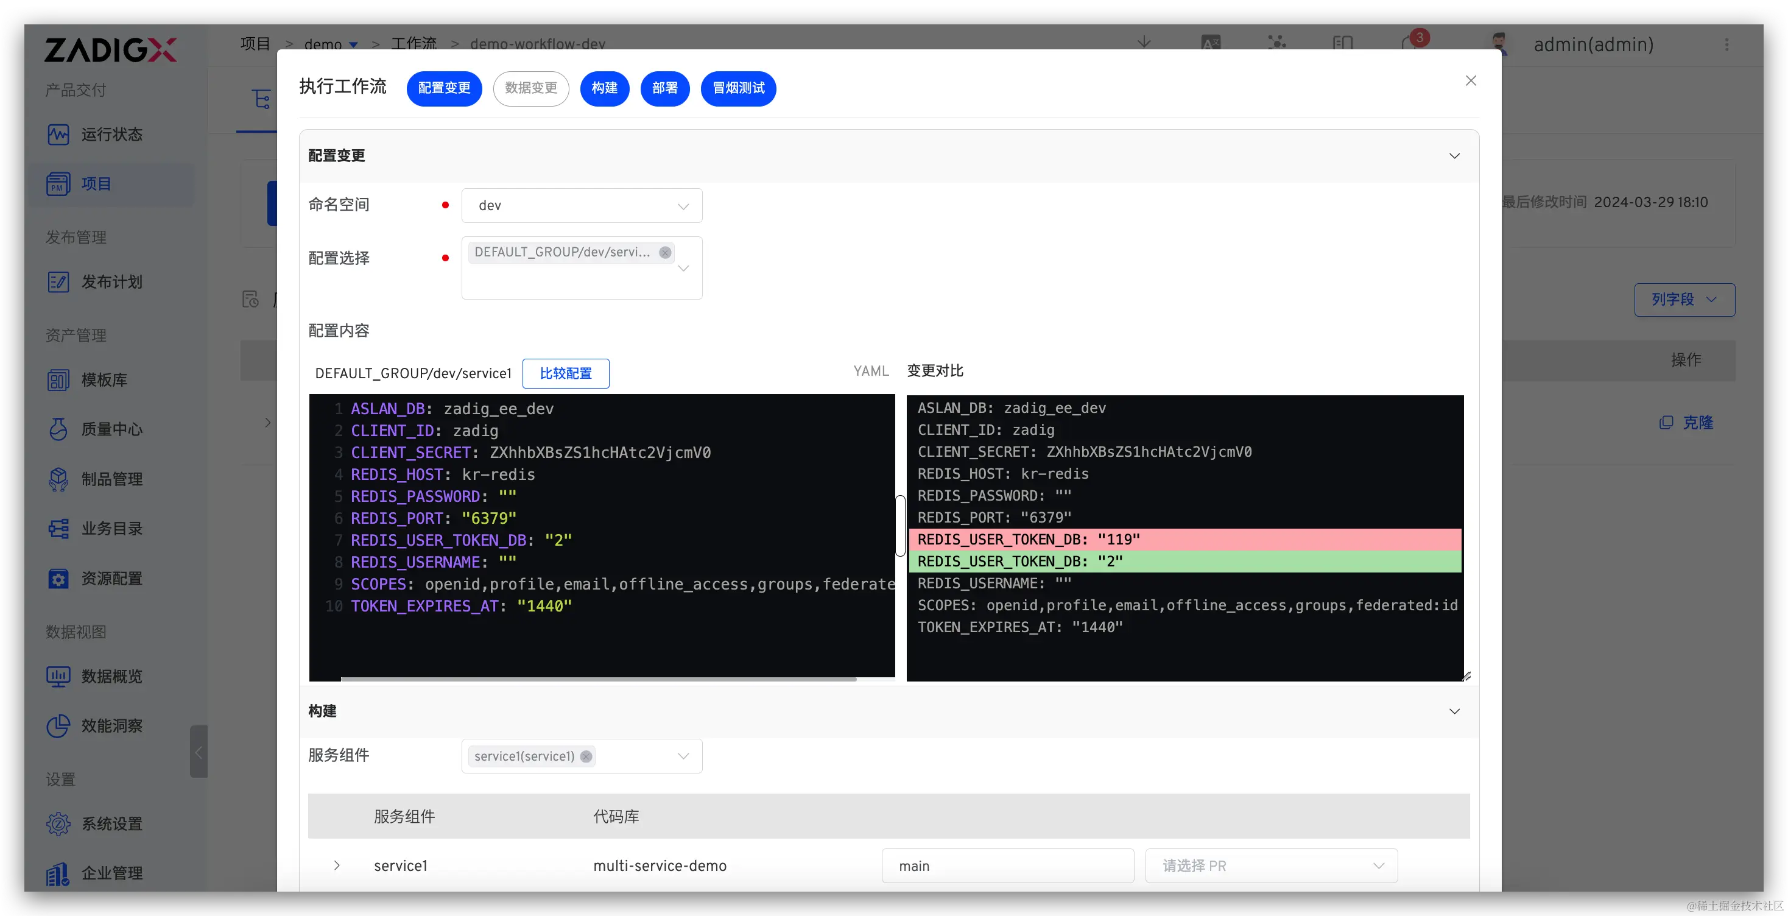
Task: Click the 系统设置 gear icon
Action: point(58,823)
